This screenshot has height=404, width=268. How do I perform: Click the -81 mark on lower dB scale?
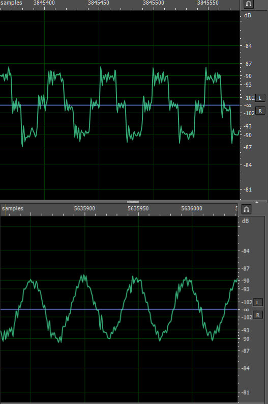[246, 392]
